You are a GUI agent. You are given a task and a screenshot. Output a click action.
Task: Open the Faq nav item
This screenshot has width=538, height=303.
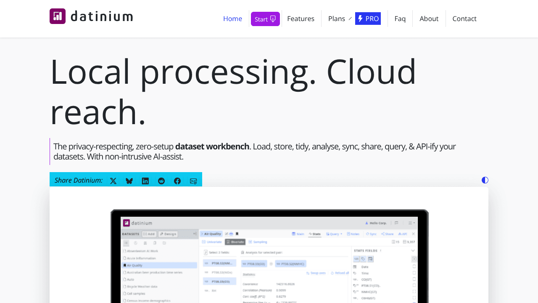[400, 19]
